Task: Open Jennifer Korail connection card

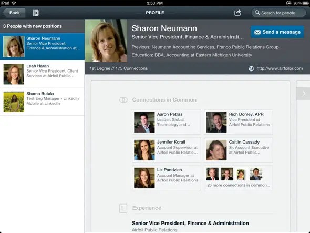Action: pyautogui.click(x=167, y=150)
